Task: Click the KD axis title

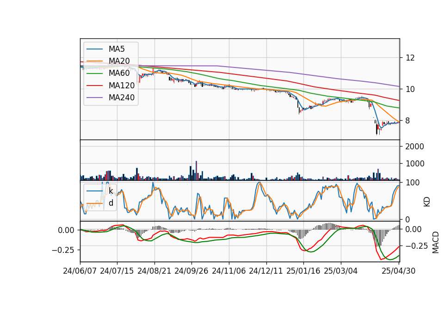Action: 427,202
